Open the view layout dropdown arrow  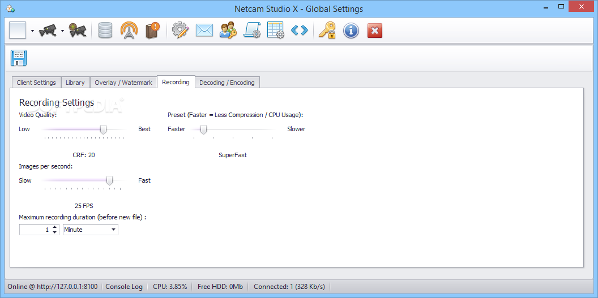coord(33,31)
